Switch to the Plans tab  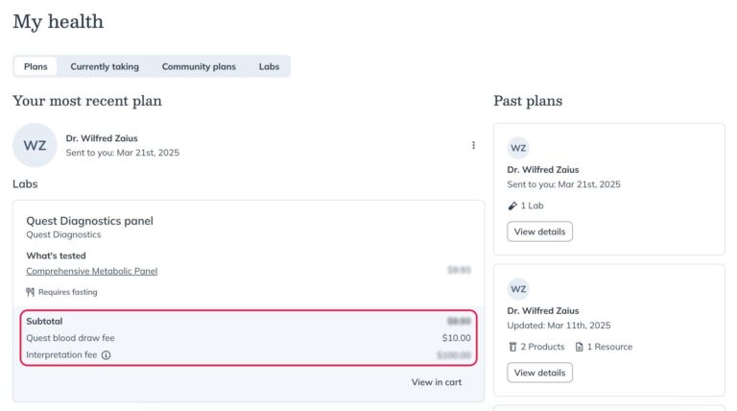coord(36,66)
